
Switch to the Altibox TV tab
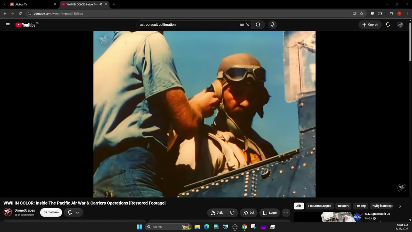pyautogui.click(x=33, y=5)
